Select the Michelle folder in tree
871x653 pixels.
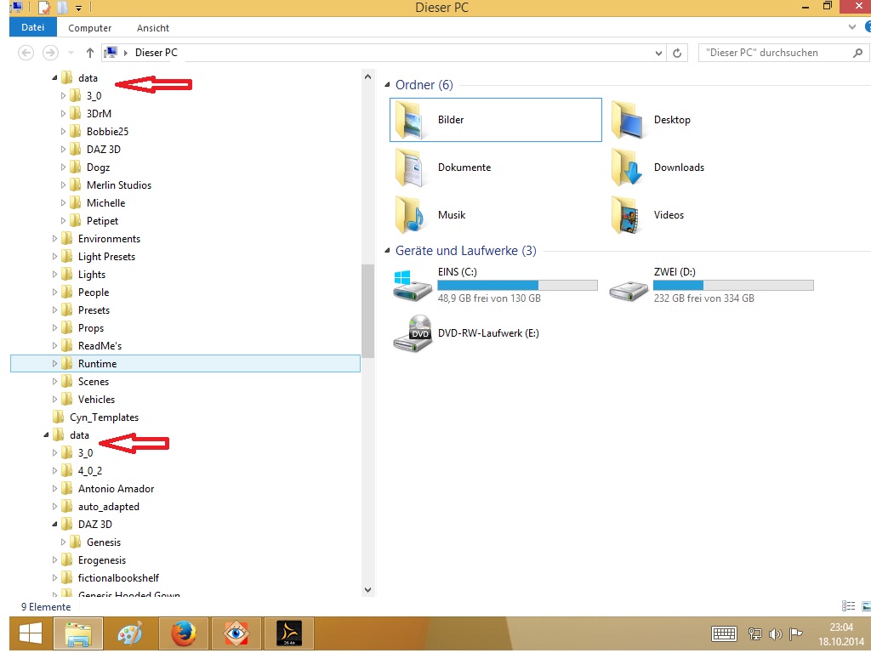(105, 203)
